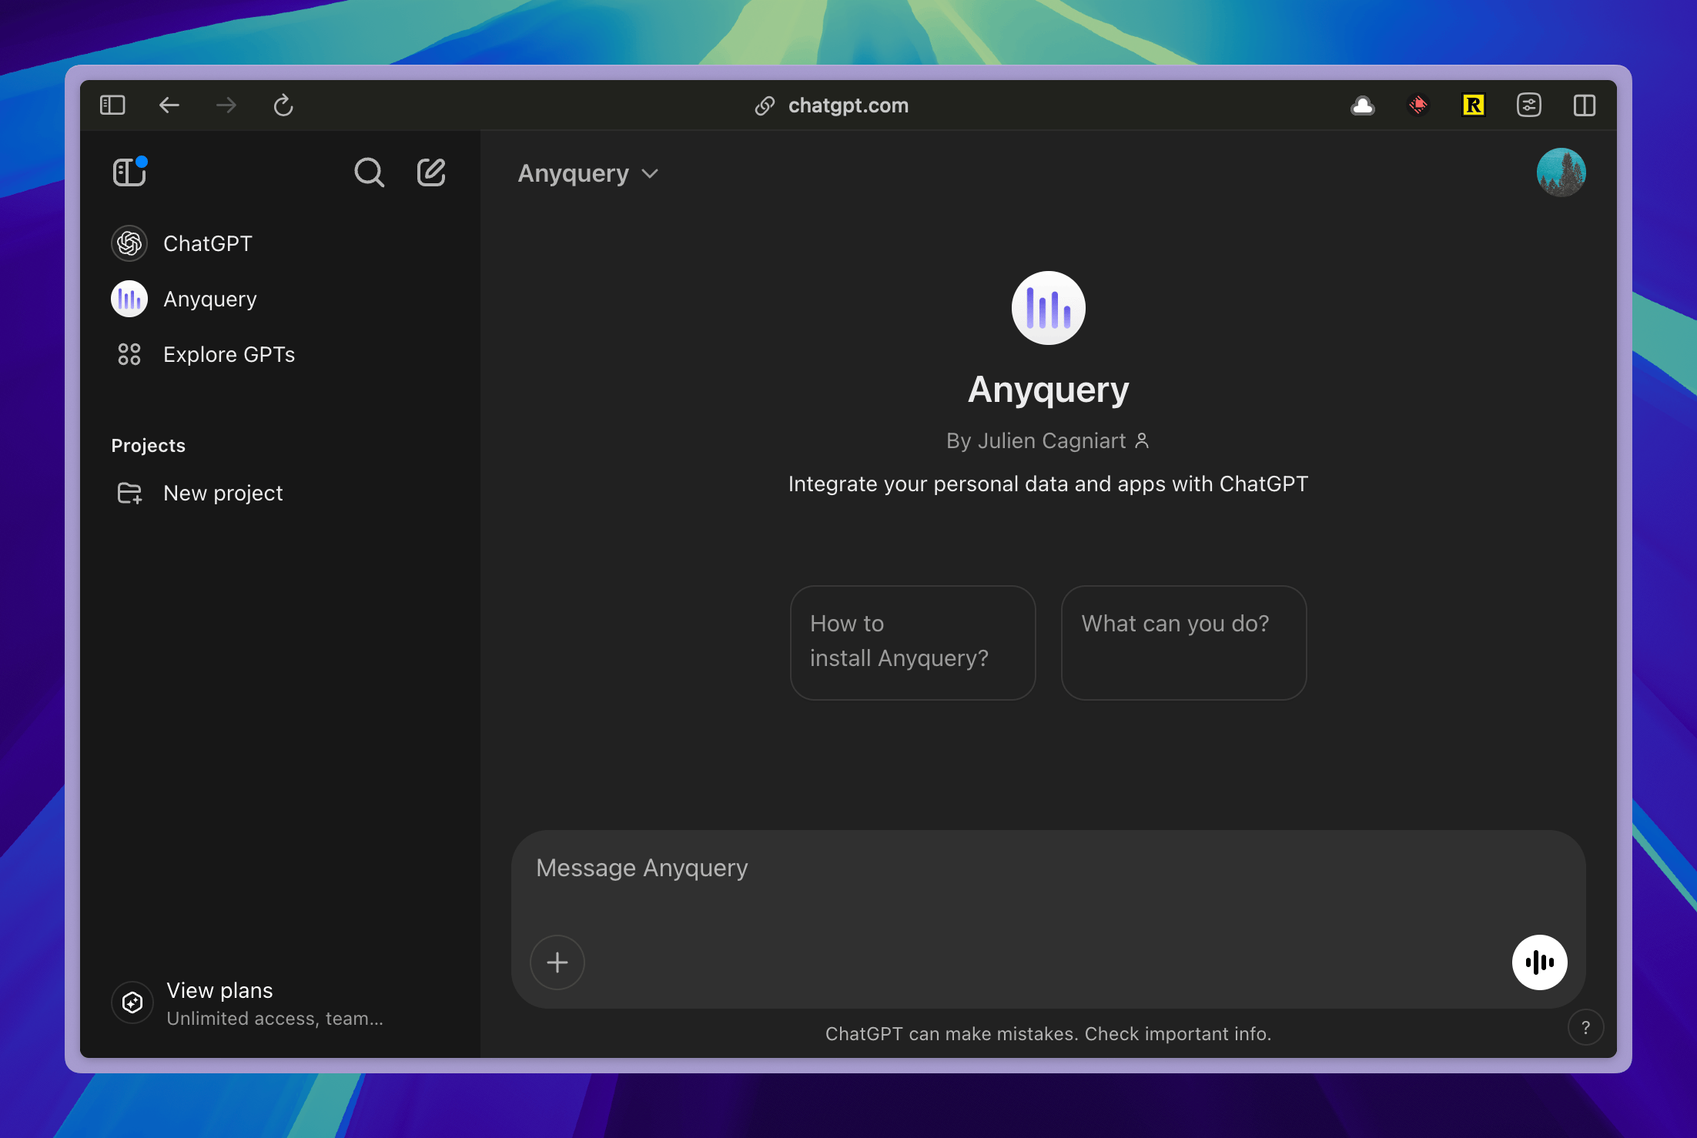Image resolution: width=1697 pixels, height=1138 pixels.
Task: Go forward with the forward arrow
Action: tap(226, 105)
